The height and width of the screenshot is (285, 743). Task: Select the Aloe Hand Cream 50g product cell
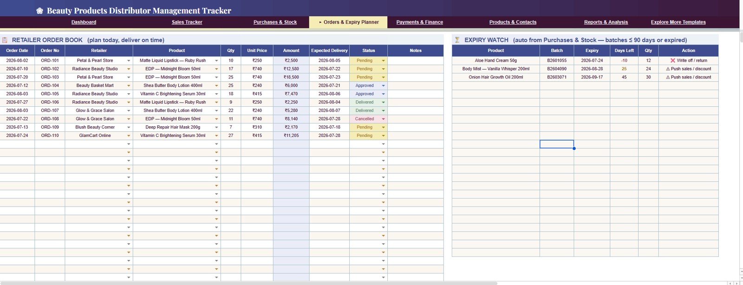click(x=496, y=60)
